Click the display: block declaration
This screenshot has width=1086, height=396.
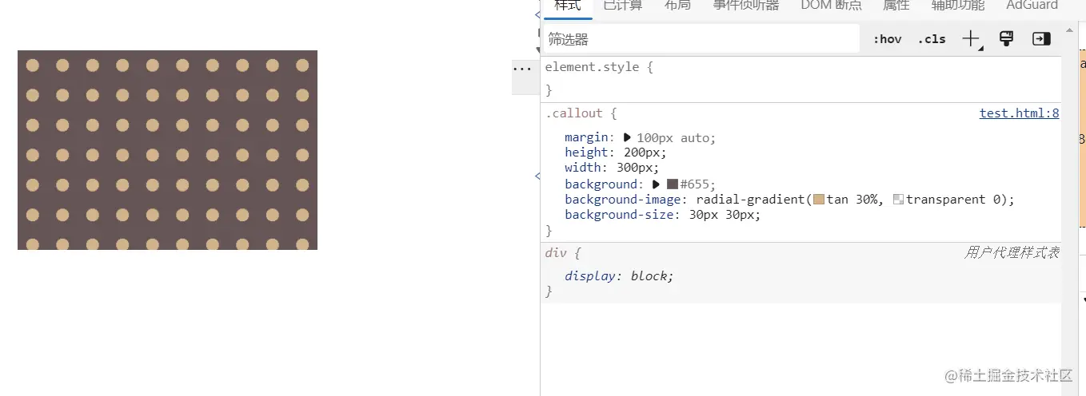coord(619,276)
